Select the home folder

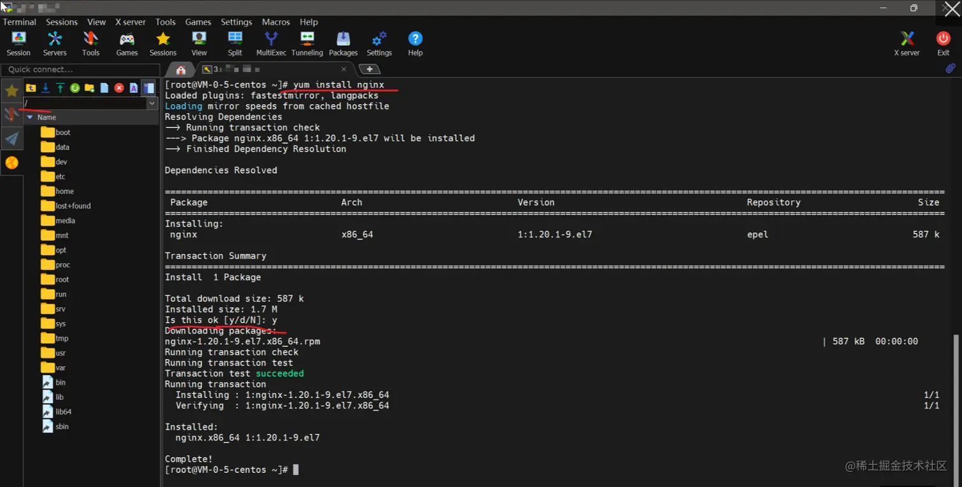(x=57, y=191)
